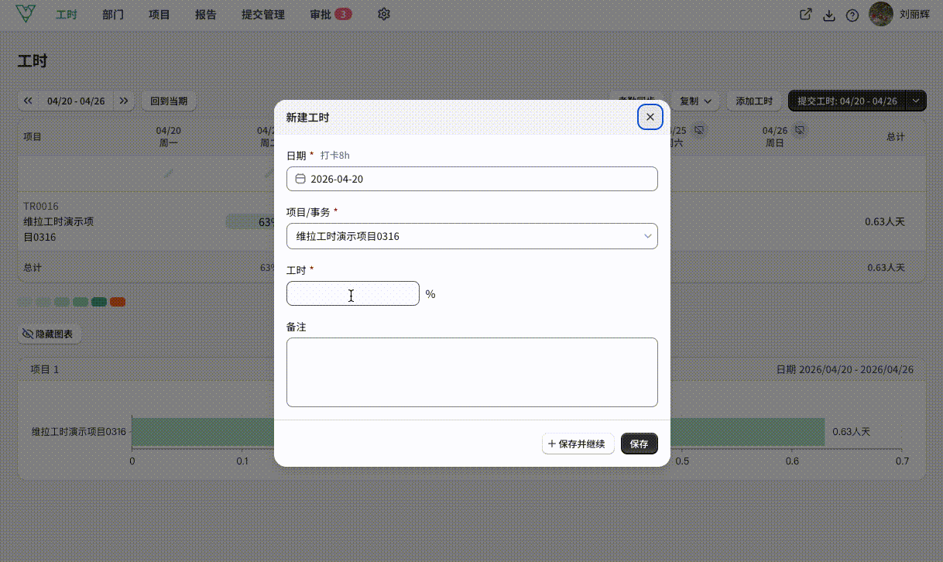Expand the 项目/事务 project dropdown
943x562 pixels.
(472, 236)
